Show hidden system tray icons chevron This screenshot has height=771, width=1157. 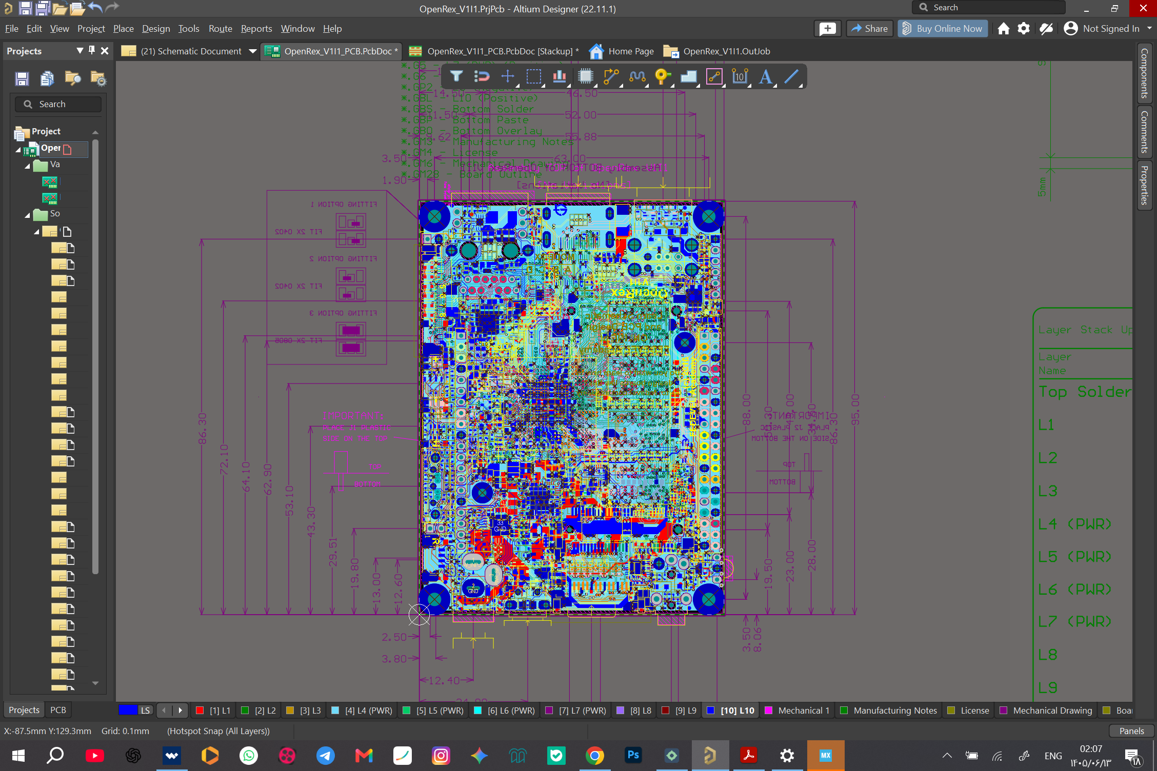(947, 755)
